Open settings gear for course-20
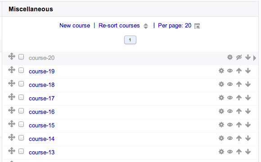Screen dimensions: 261x162 point(230,57)
